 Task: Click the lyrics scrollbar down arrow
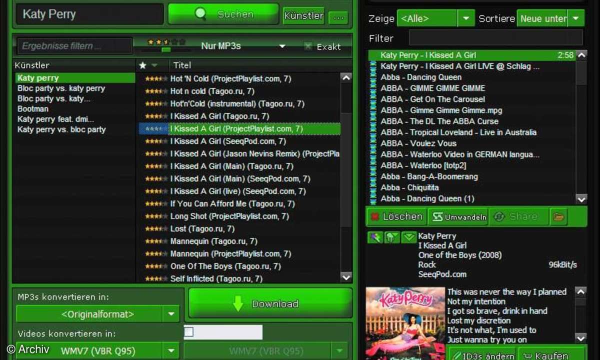[580, 337]
